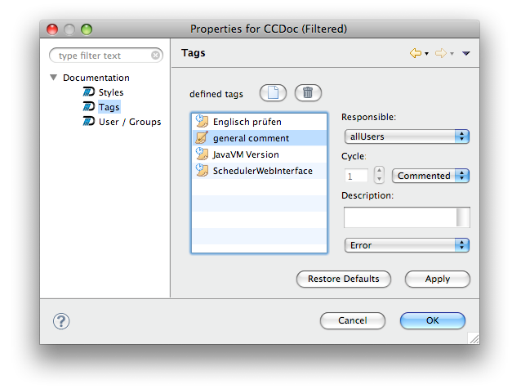Go back with the yellow left arrow
512x389 pixels.
point(416,53)
